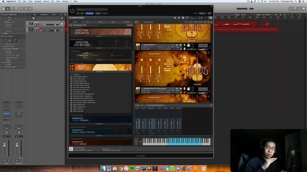Click a blue highlighted key on Kontakt keyboard
The height and width of the screenshot is (172, 307).
pyautogui.click(x=184, y=141)
